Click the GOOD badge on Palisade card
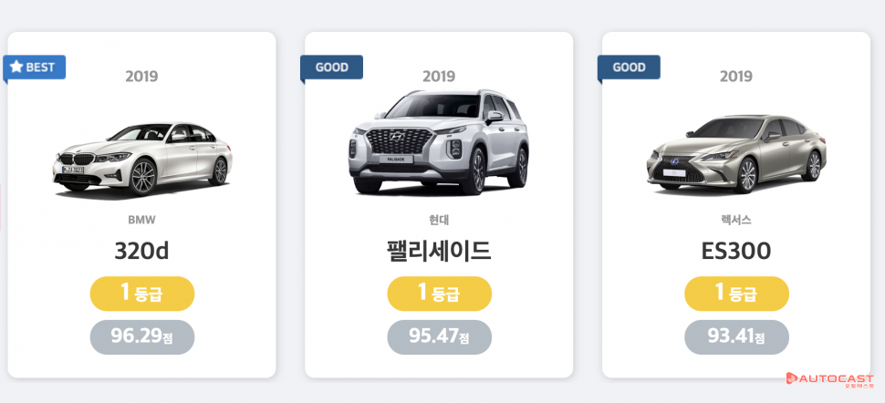 [x=332, y=67]
